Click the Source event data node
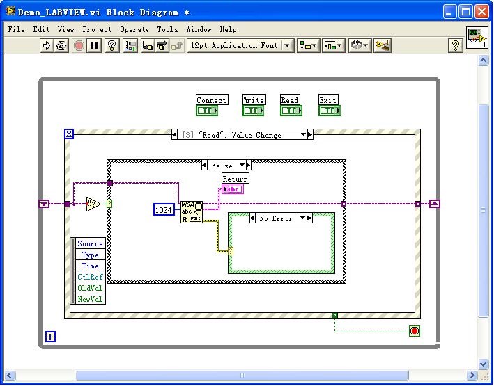 pyautogui.click(x=90, y=244)
